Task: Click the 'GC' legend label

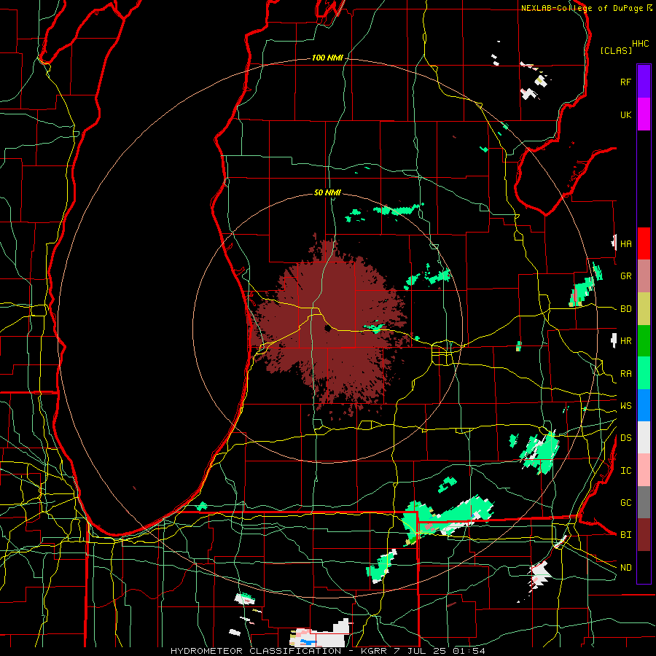Action: point(625,503)
